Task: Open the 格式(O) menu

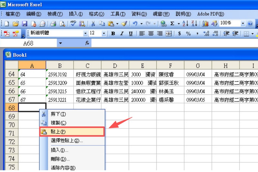Action: point(96,14)
